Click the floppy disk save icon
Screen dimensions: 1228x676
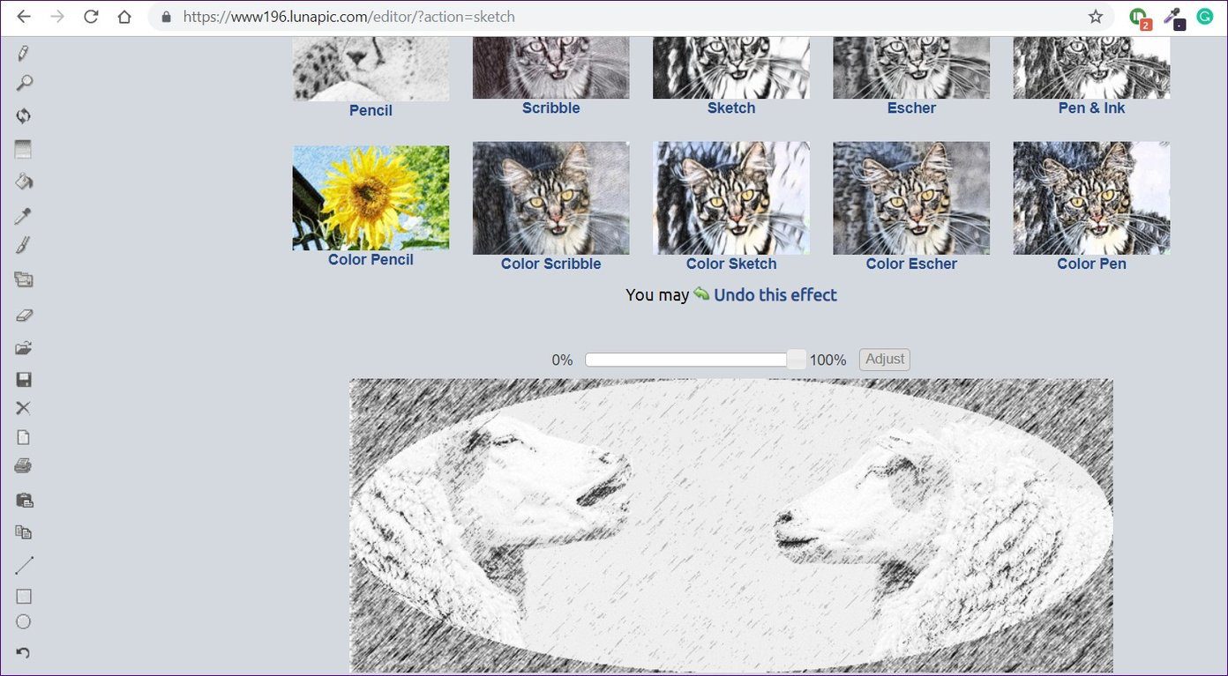point(24,380)
